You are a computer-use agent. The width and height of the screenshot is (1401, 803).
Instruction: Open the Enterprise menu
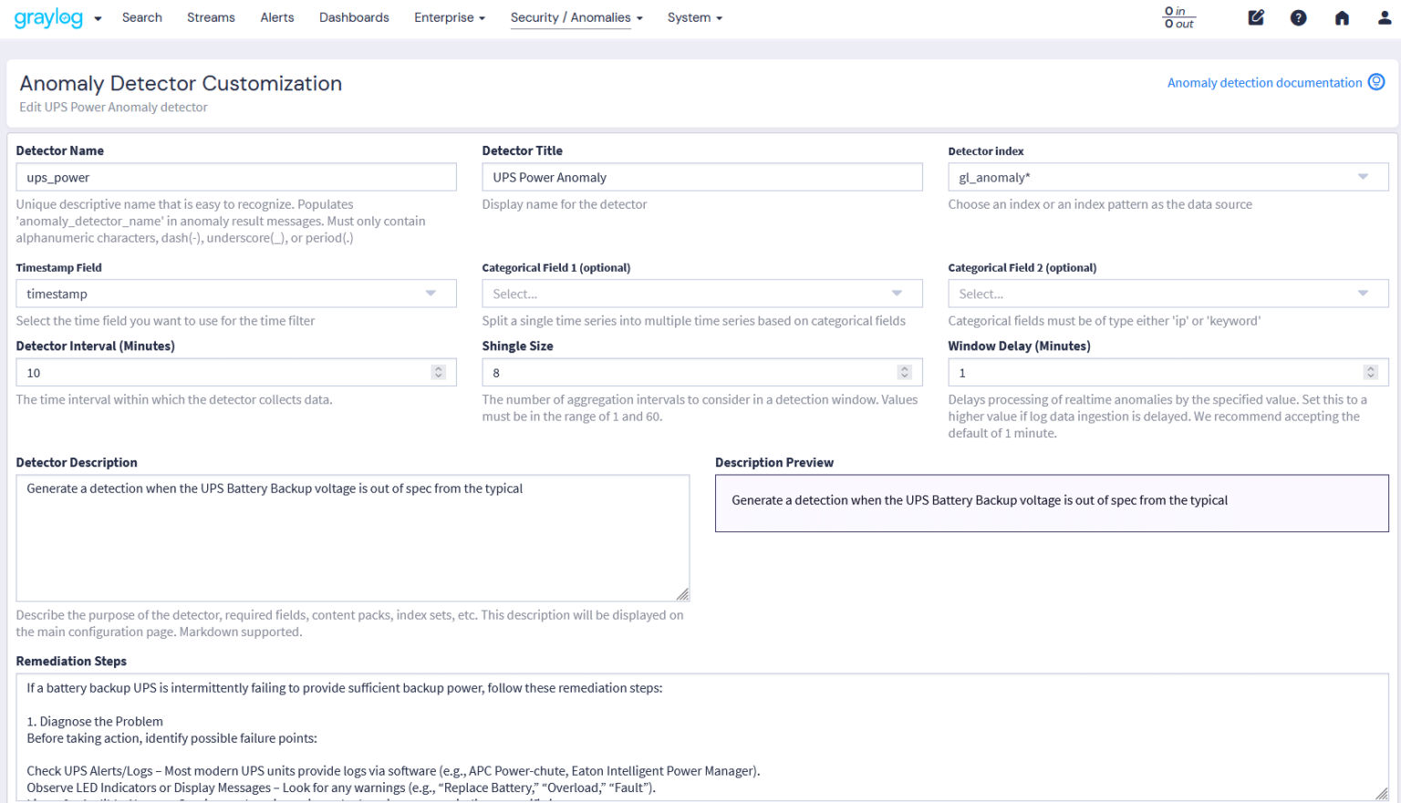[x=449, y=17]
